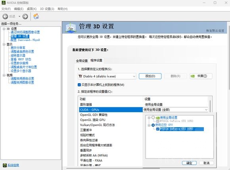This screenshot has height=170, width=230.
Task: Open back history dropdown arrow
Action: 19,16
